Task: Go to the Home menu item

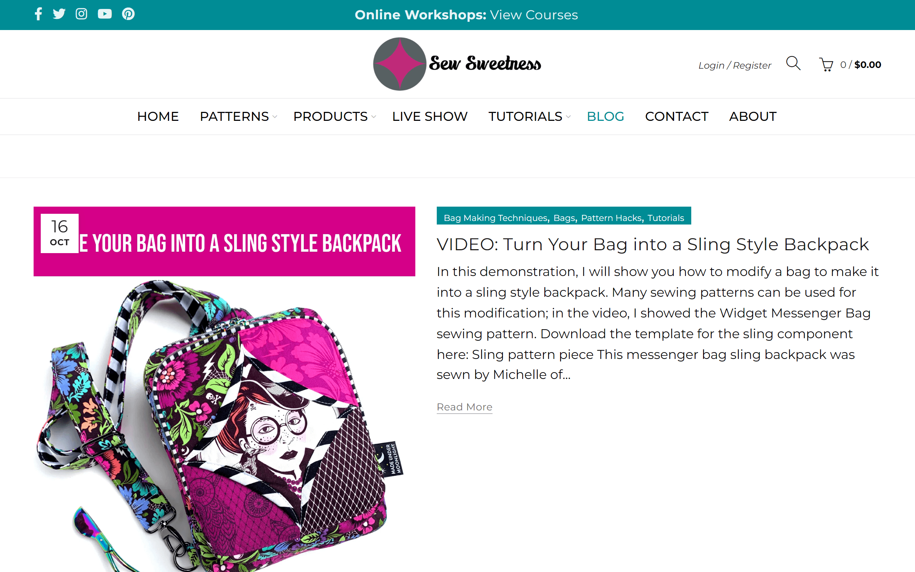Action: tap(158, 117)
